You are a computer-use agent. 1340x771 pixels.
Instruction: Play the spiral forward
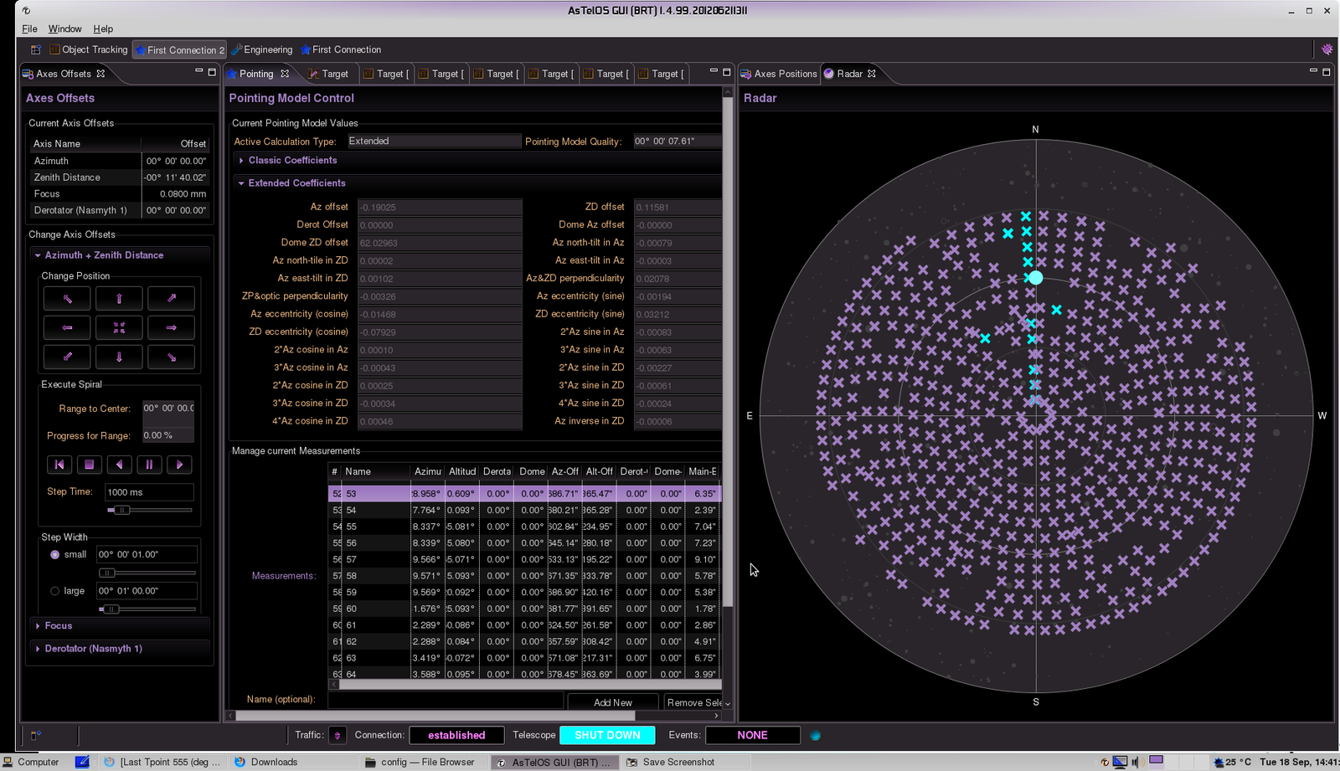[179, 465]
